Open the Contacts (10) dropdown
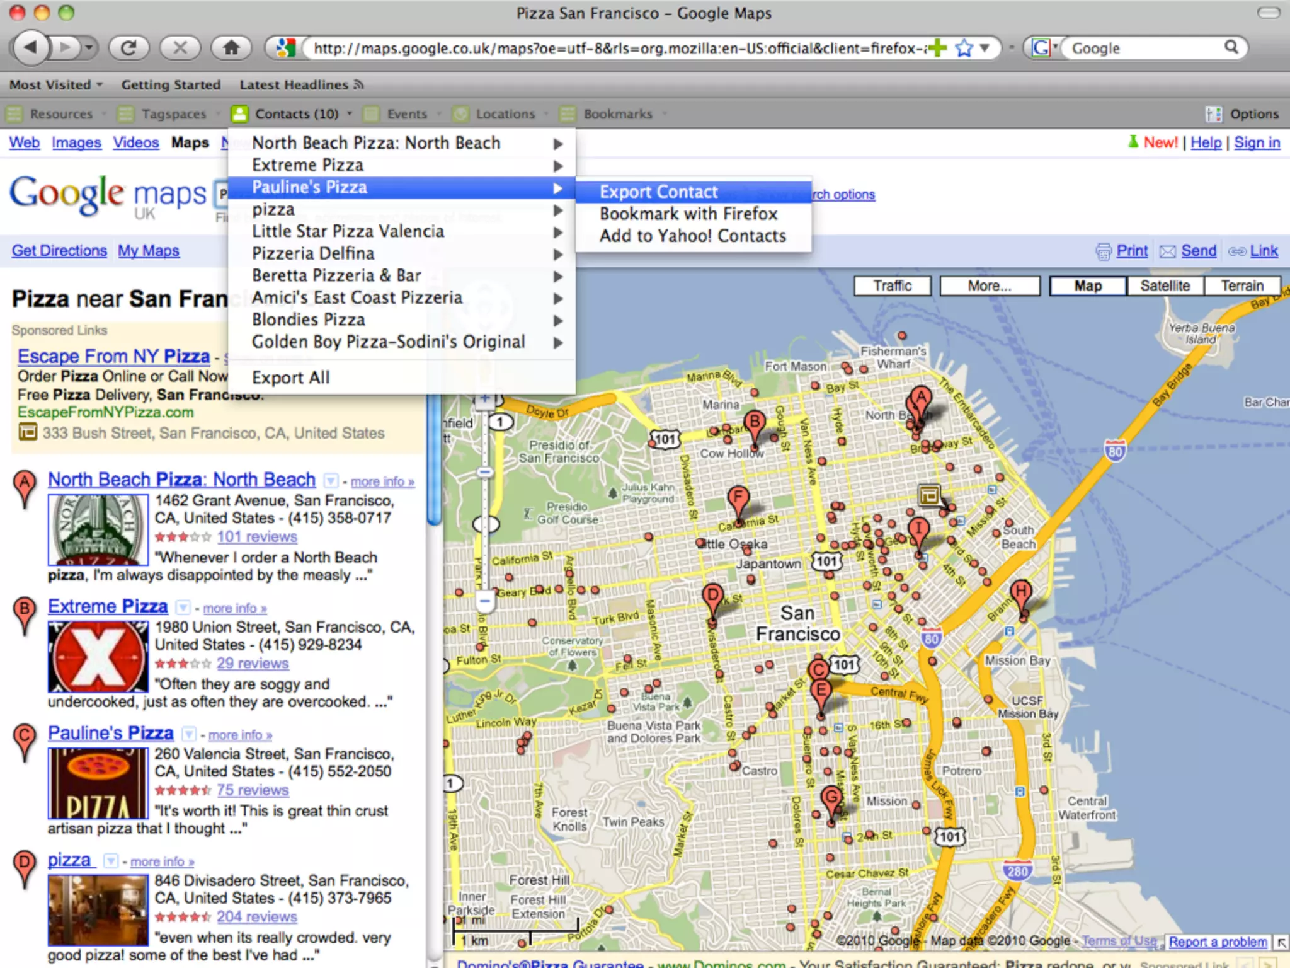1290x968 pixels. pyautogui.click(x=296, y=114)
